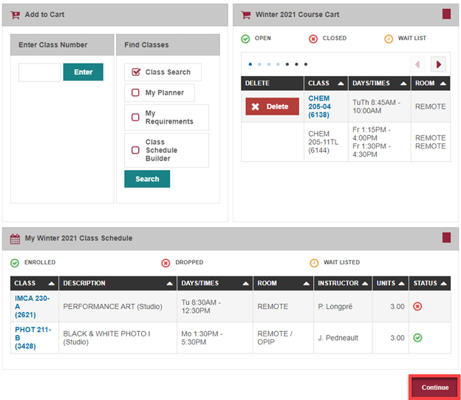Sort schedule by INSTRUCTOR column arrow

(365, 283)
